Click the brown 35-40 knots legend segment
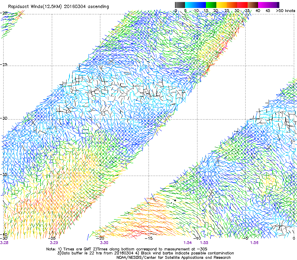 click(x=253, y=5)
